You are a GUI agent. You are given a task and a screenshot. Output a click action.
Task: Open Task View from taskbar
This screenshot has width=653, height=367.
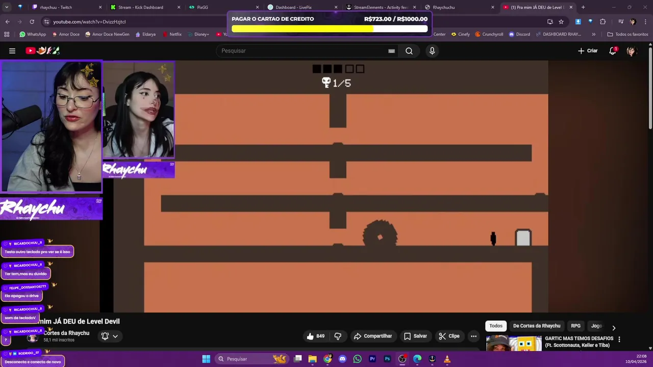[x=297, y=359]
